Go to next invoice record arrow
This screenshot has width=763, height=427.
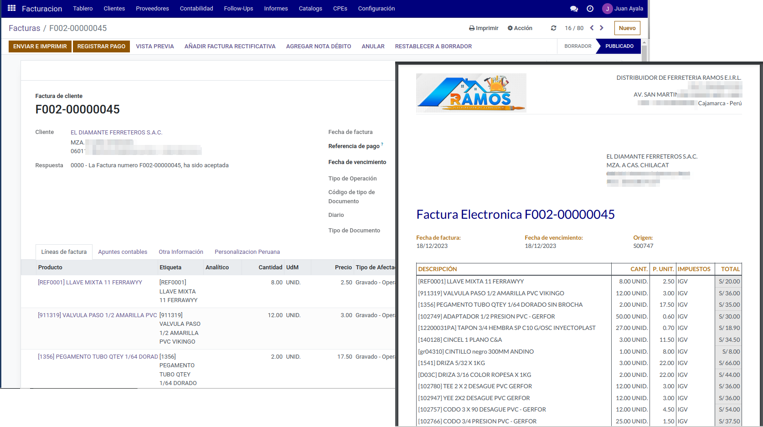pyautogui.click(x=602, y=28)
